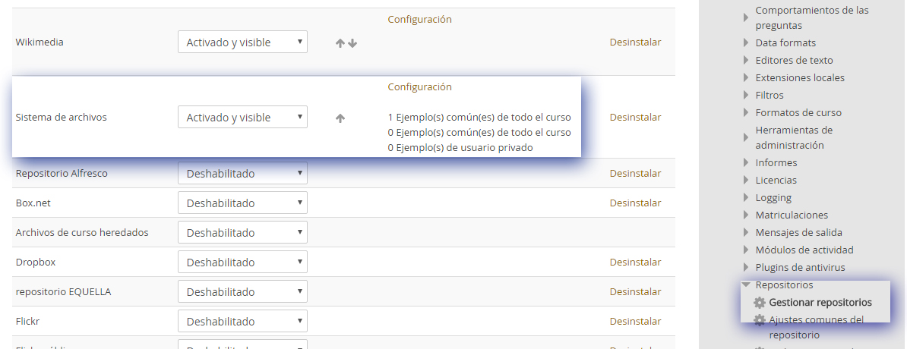Open Configuración link for Wikimedia
Viewport: 907px width, 349px height.
point(419,19)
